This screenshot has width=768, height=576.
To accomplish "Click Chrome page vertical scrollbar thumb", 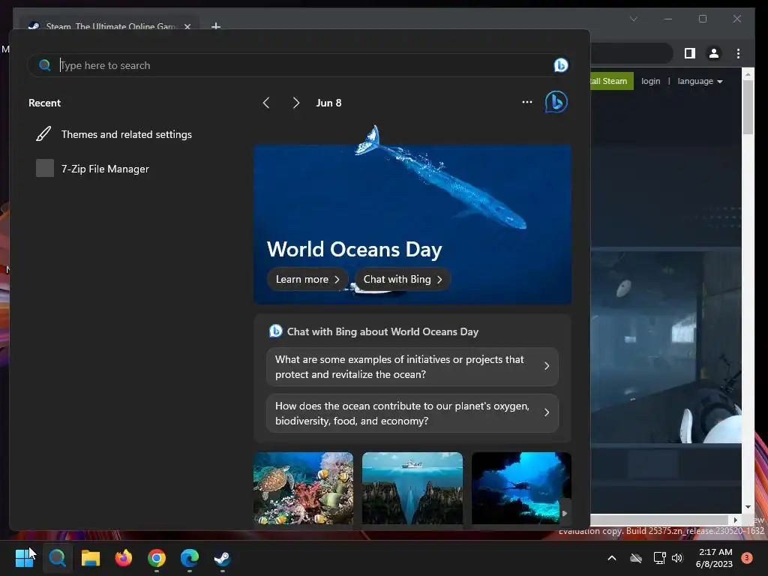I will pos(748,106).
